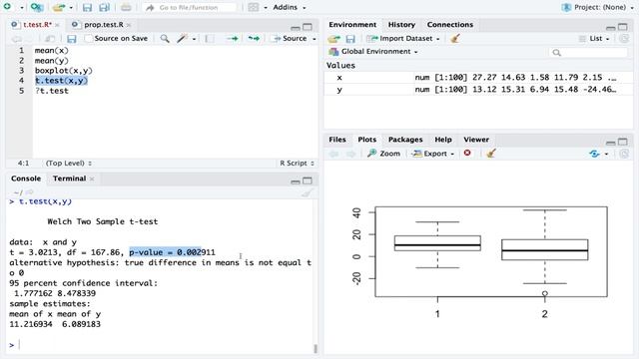
Task: Click the Load workspace folder icon
Action: click(x=333, y=39)
